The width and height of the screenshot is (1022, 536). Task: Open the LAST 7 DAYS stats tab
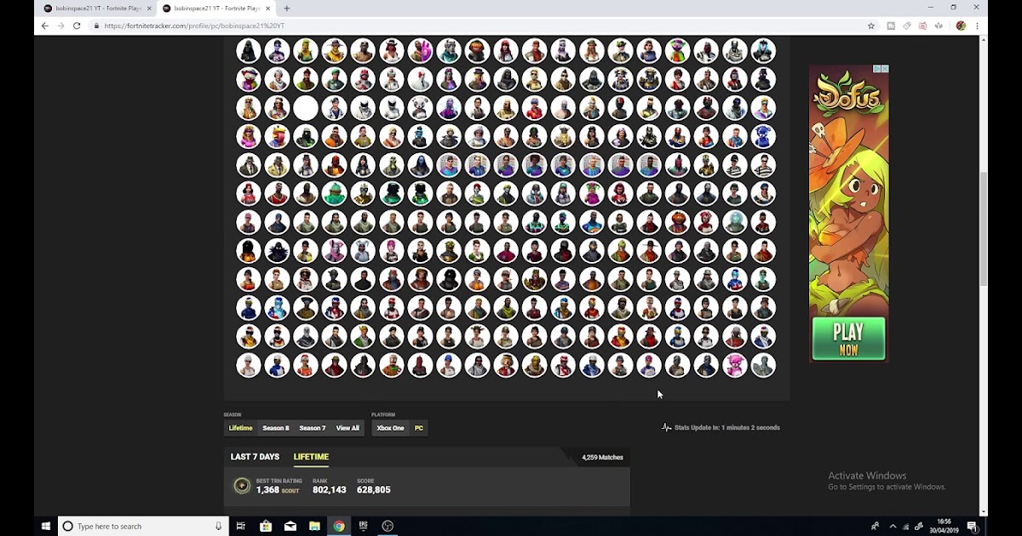(255, 457)
